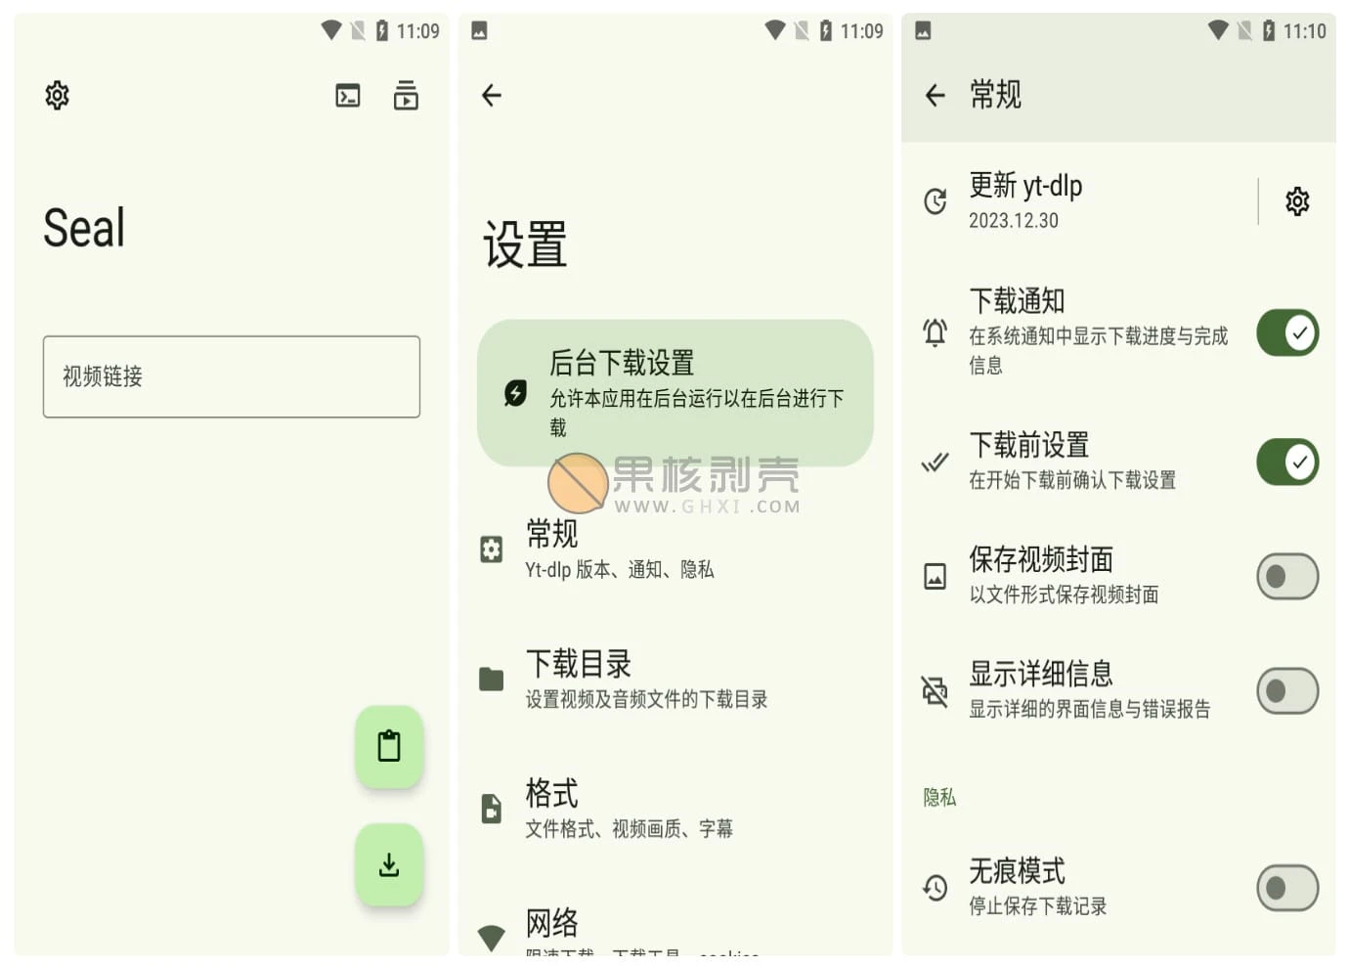The height and width of the screenshot is (967, 1349).
Task: Click the battery bolt icon in 后台下载设置
Action: [x=515, y=393]
